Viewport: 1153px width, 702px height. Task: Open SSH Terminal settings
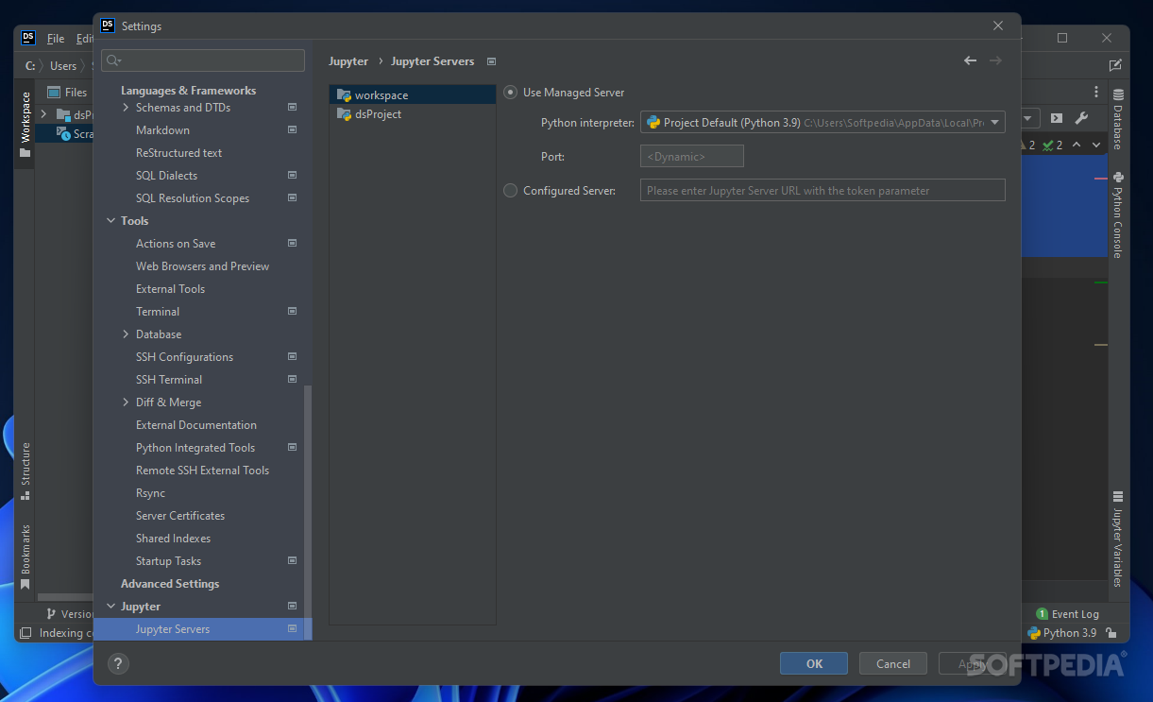(x=169, y=380)
